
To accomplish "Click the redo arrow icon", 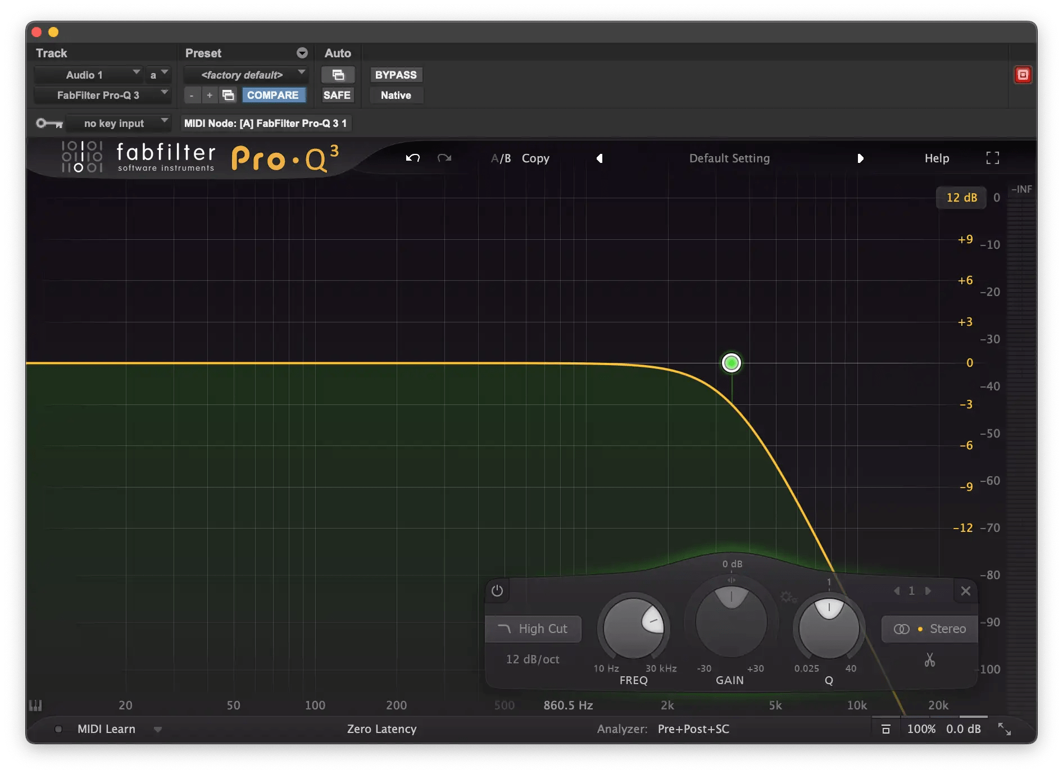I will point(444,158).
